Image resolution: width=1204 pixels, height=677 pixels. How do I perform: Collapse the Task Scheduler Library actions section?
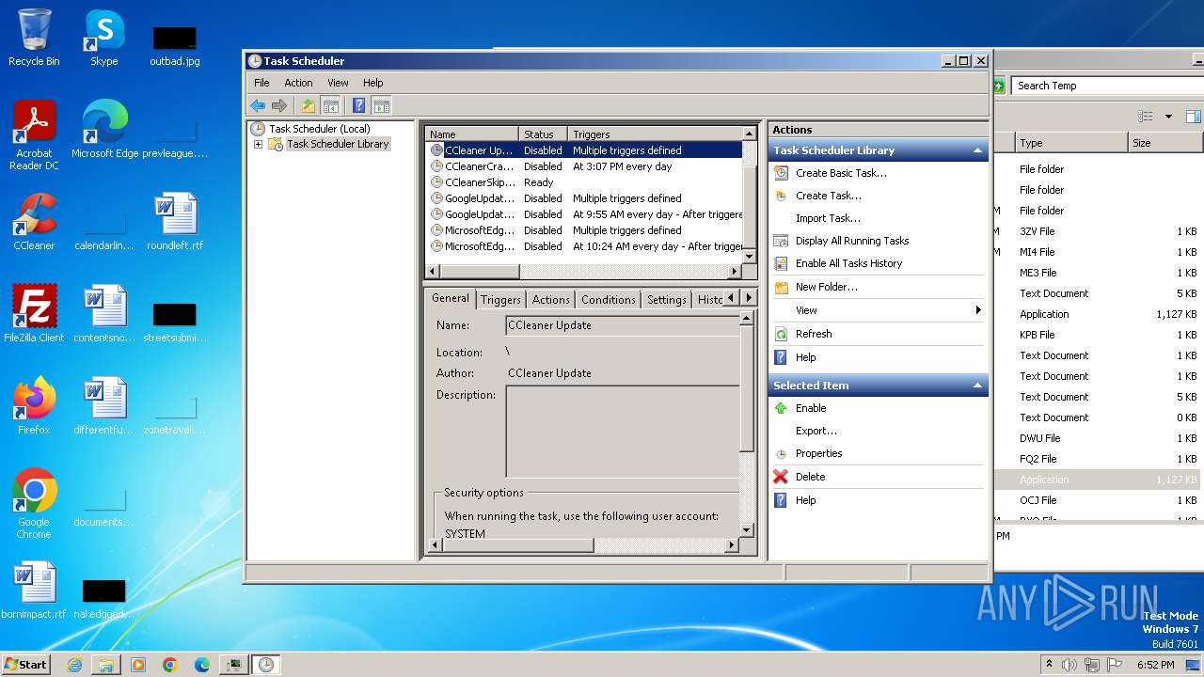click(x=977, y=150)
